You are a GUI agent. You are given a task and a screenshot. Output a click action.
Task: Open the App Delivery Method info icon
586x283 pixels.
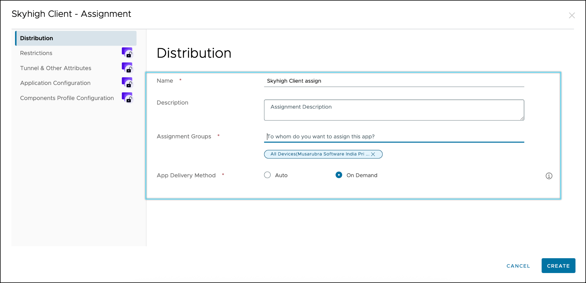549,176
